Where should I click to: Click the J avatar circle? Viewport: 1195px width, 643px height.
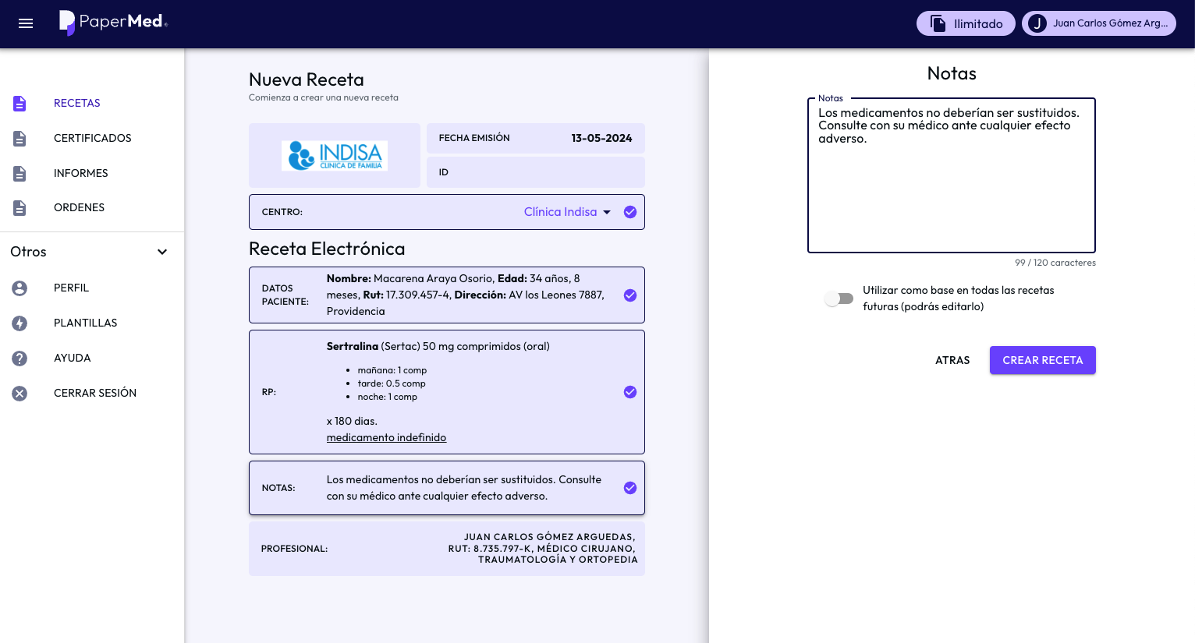click(1037, 23)
